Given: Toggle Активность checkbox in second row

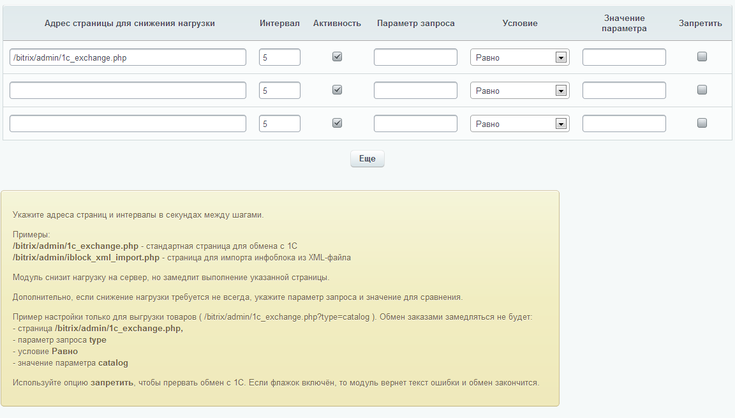Looking at the screenshot, I should click(x=338, y=90).
